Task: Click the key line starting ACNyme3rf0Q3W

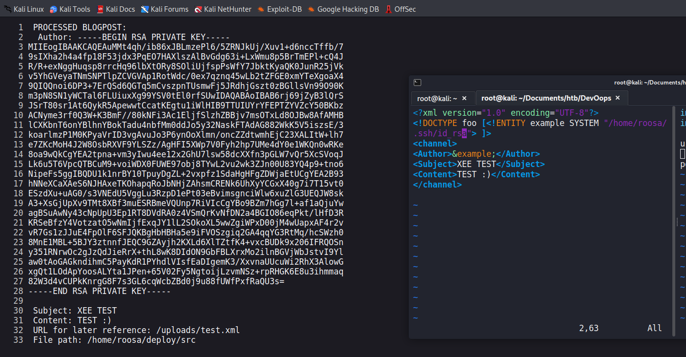Action: point(186,115)
